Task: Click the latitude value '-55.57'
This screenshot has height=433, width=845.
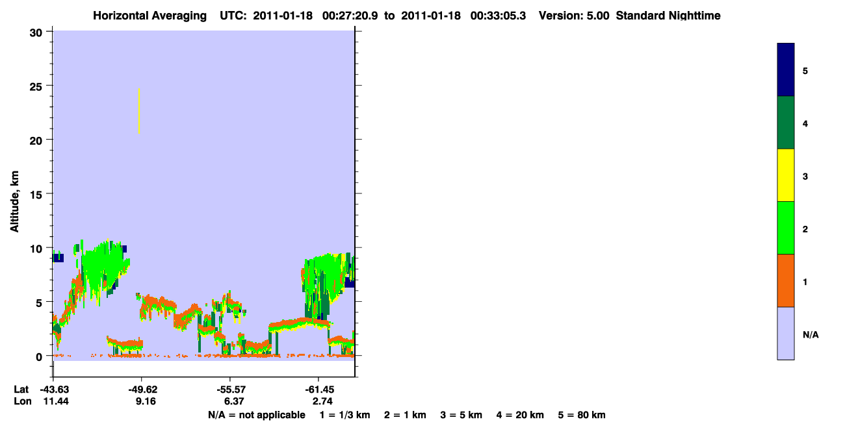Action: [230, 389]
